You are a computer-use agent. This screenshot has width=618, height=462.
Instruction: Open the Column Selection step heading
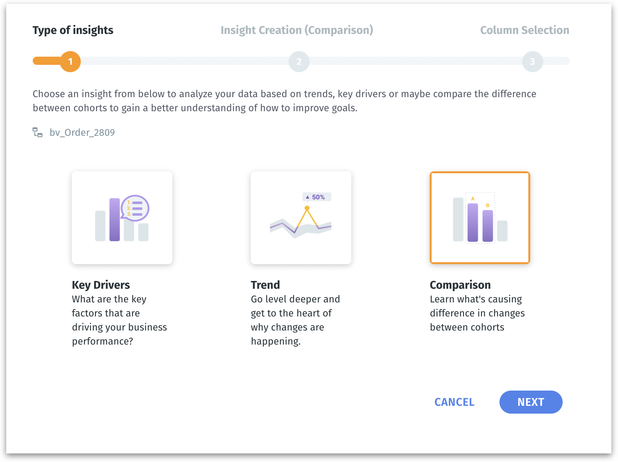(524, 30)
